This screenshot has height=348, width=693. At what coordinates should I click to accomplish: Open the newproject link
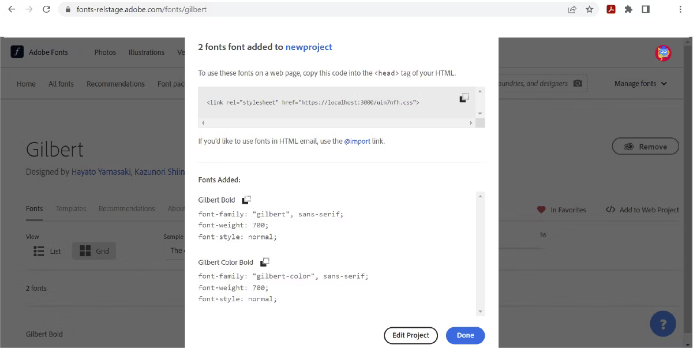(309, 47)
